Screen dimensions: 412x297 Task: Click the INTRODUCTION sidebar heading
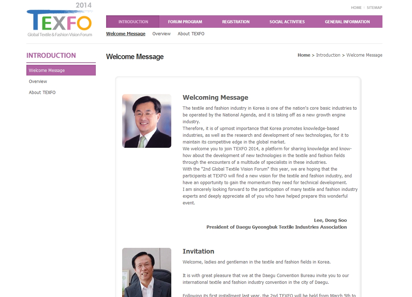51,56
